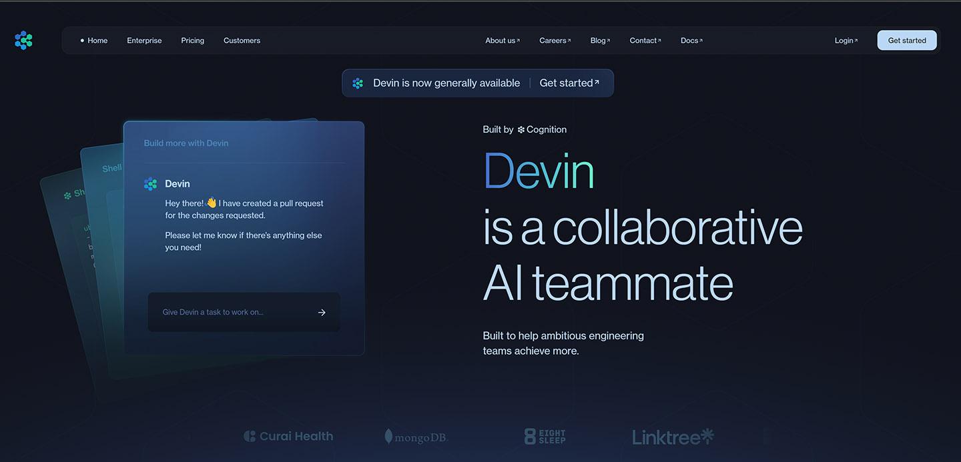The height and width of the screenshot is (462, 961).
Task: Click the Get started button in header
Action: tap(907, 41)
